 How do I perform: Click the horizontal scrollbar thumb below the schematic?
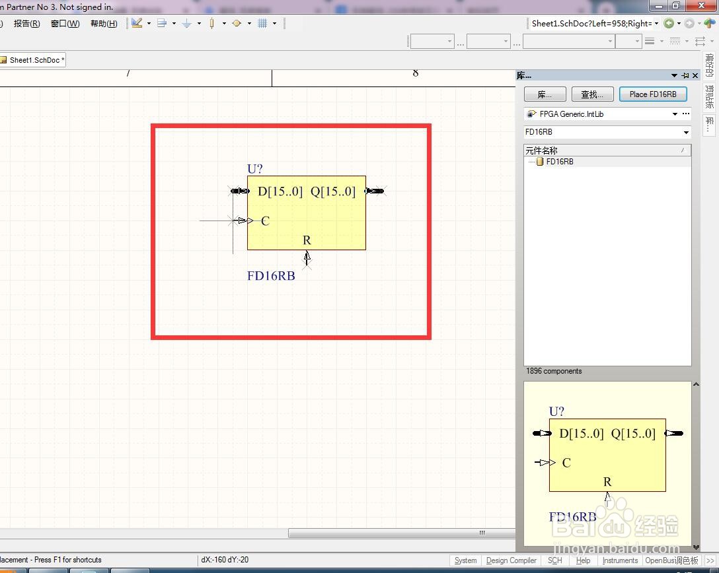tap(402, 533)
